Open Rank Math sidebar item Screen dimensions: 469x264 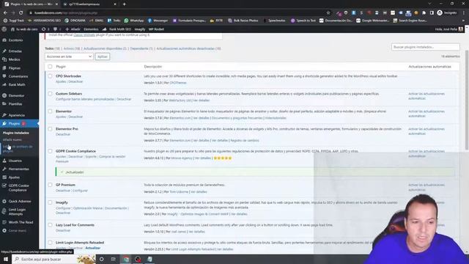[x=17, y=85]
